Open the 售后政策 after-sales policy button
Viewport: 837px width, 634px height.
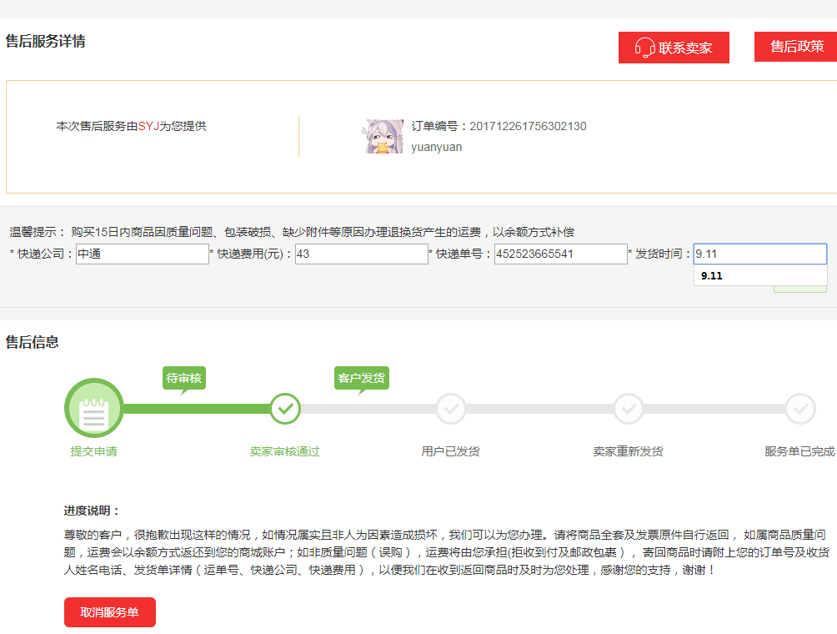(796, 47)
